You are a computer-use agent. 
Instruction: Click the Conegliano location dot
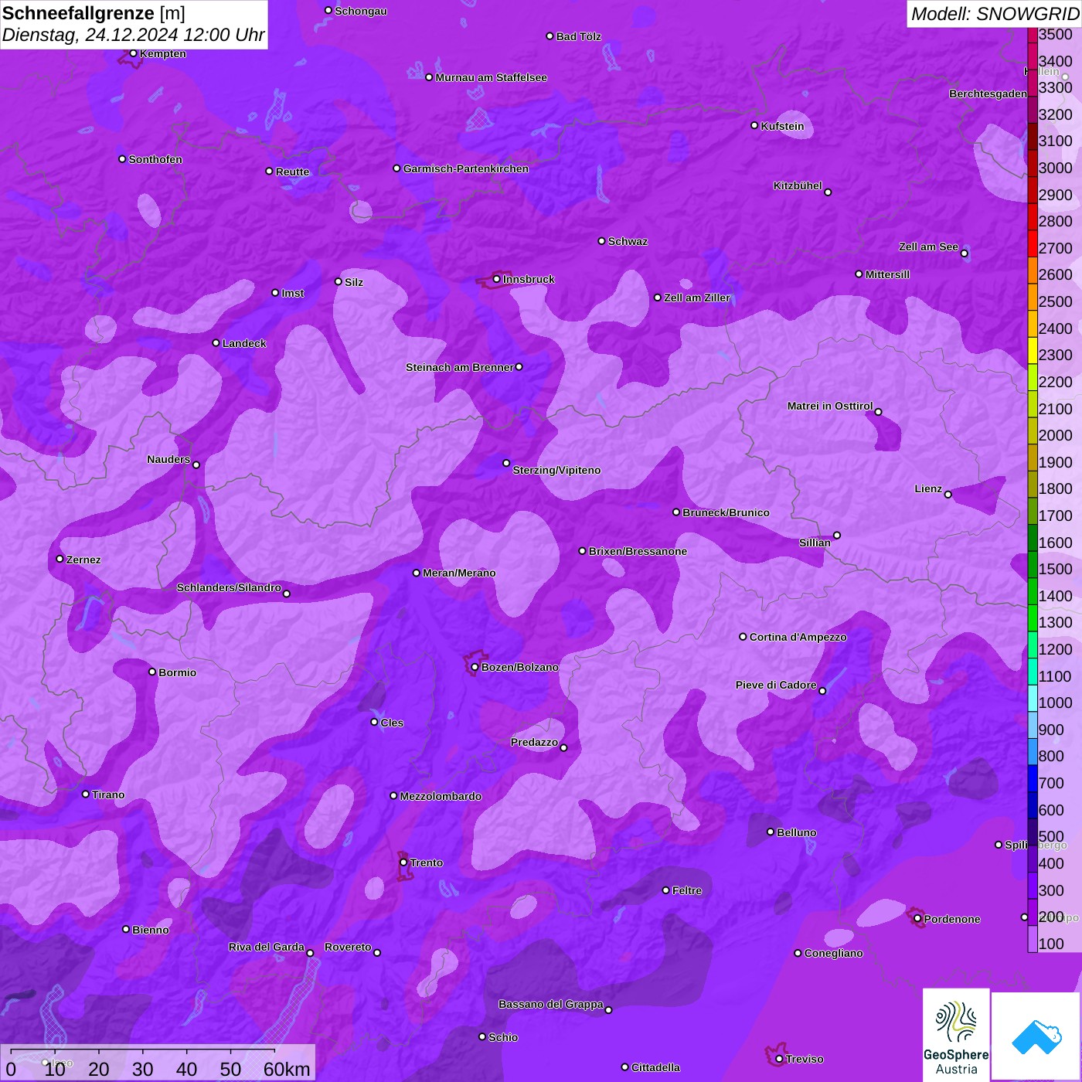coord(798,953)
